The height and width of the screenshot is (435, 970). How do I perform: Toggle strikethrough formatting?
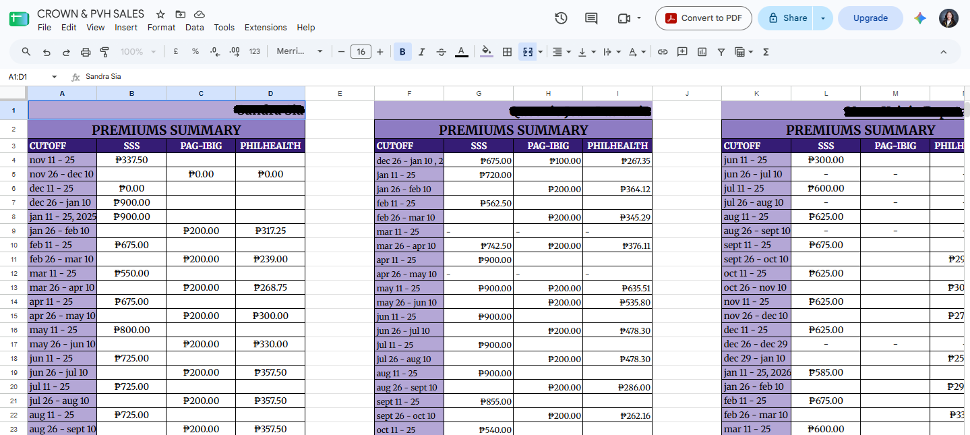(442, 52)
